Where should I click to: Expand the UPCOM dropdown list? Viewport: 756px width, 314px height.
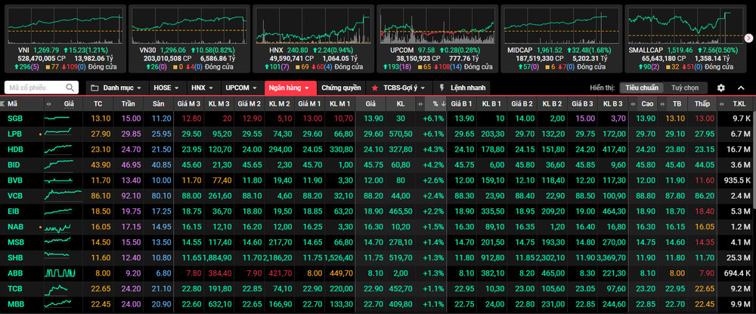click(x=242, y=88)
